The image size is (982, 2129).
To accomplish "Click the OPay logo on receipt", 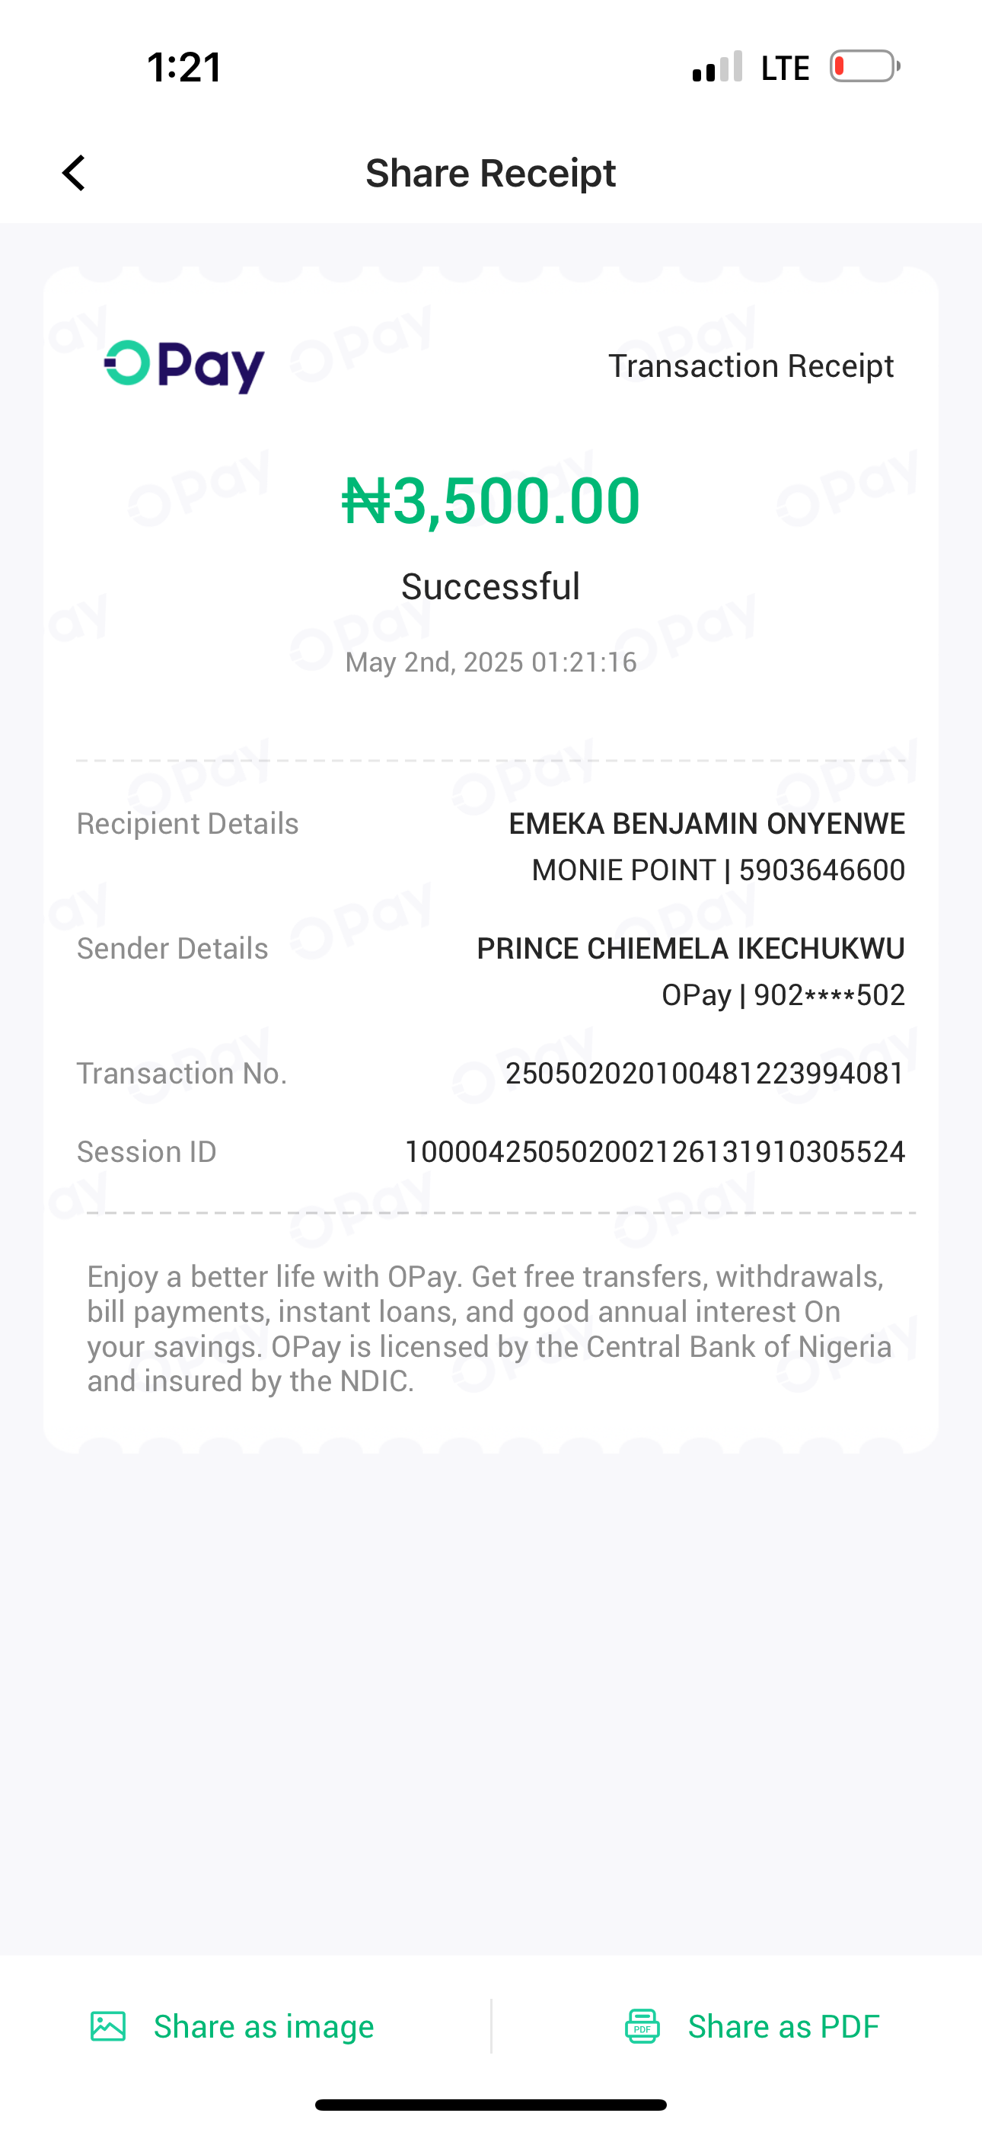I will pyautogui.click(x=184, y=366).
